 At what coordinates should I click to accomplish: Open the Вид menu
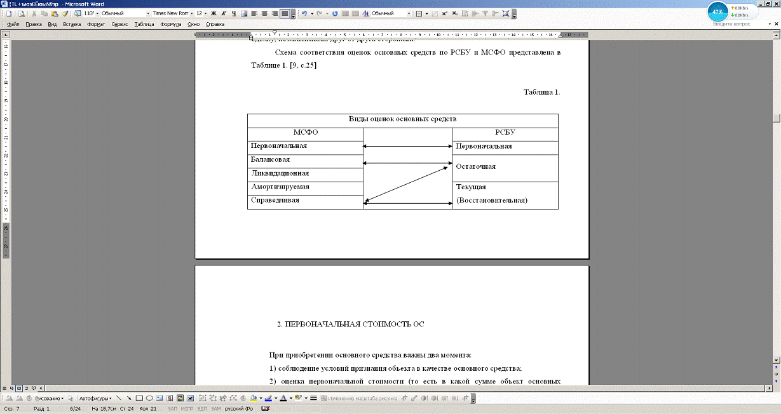[x=53, y=24]
